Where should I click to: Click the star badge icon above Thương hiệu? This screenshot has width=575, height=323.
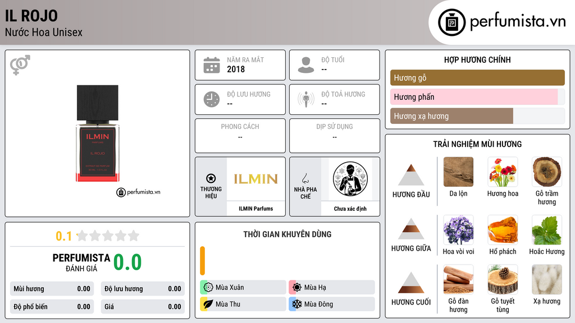pyautogui.click(x=211, y=178)
